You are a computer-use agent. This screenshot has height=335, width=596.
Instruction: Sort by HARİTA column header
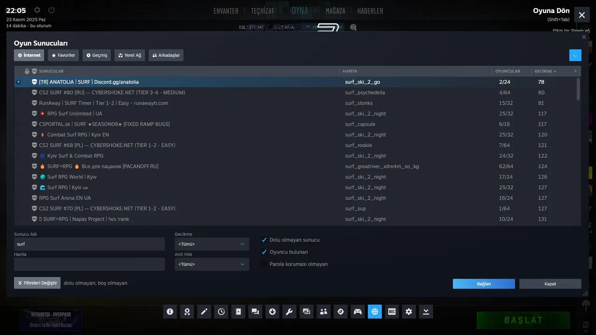click(350, 71)
